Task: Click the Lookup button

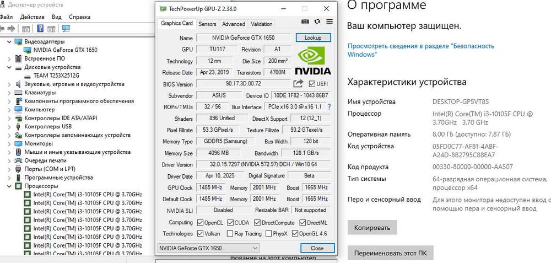Action: (313, 37)
